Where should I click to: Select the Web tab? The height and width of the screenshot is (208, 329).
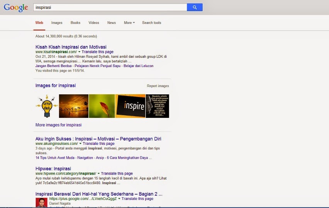coord(39,23)
